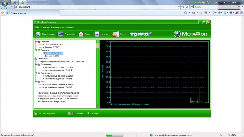
Task: Click the search magnifier icon
Action: click(239, 7)
